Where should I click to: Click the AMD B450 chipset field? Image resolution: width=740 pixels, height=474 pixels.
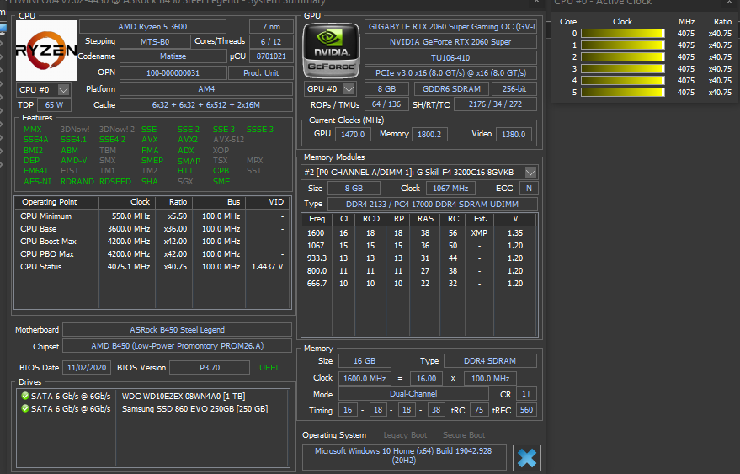pos(177,345)
